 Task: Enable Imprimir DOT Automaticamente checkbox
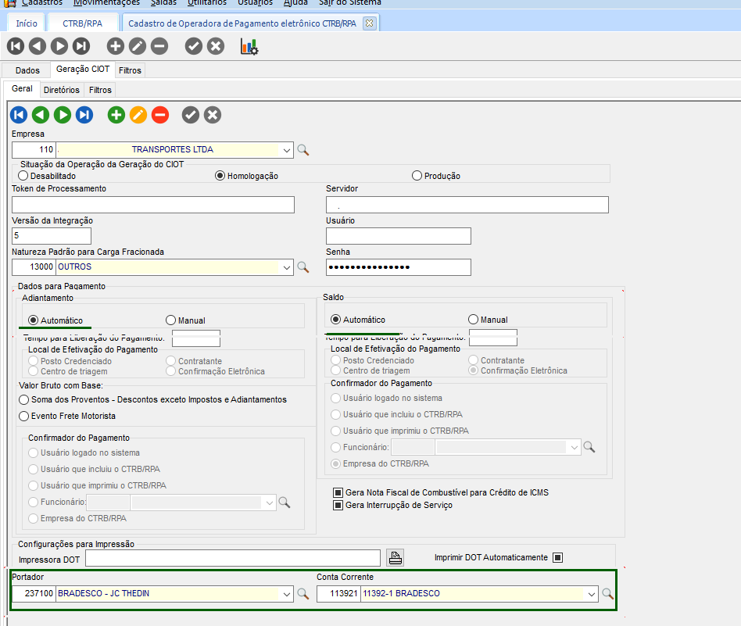(557, 558)
